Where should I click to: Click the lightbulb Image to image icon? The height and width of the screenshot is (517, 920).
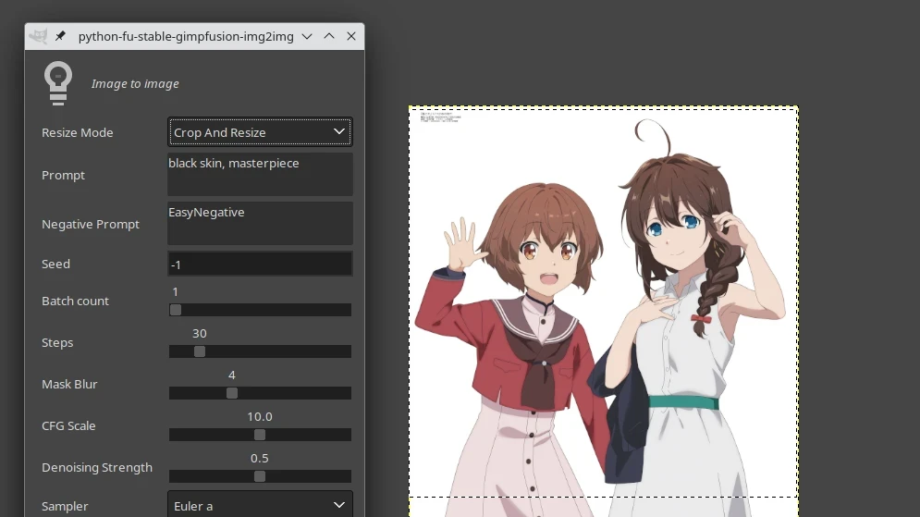point(58,83)
